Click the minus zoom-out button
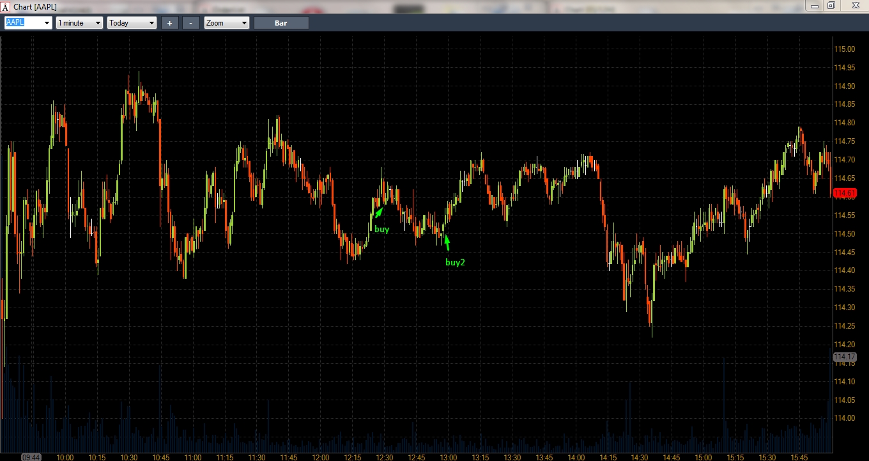This screenshot has height=461, width=869. 191,23
